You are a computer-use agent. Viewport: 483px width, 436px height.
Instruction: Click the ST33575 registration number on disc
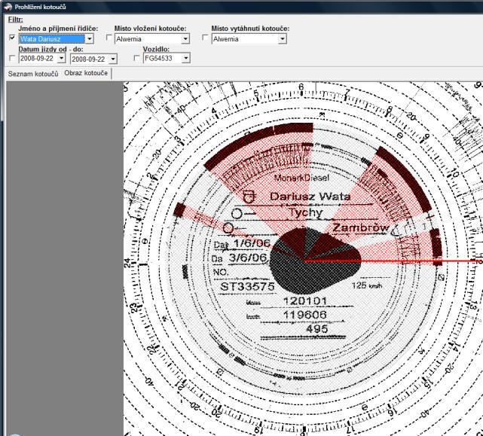(247, 286)
